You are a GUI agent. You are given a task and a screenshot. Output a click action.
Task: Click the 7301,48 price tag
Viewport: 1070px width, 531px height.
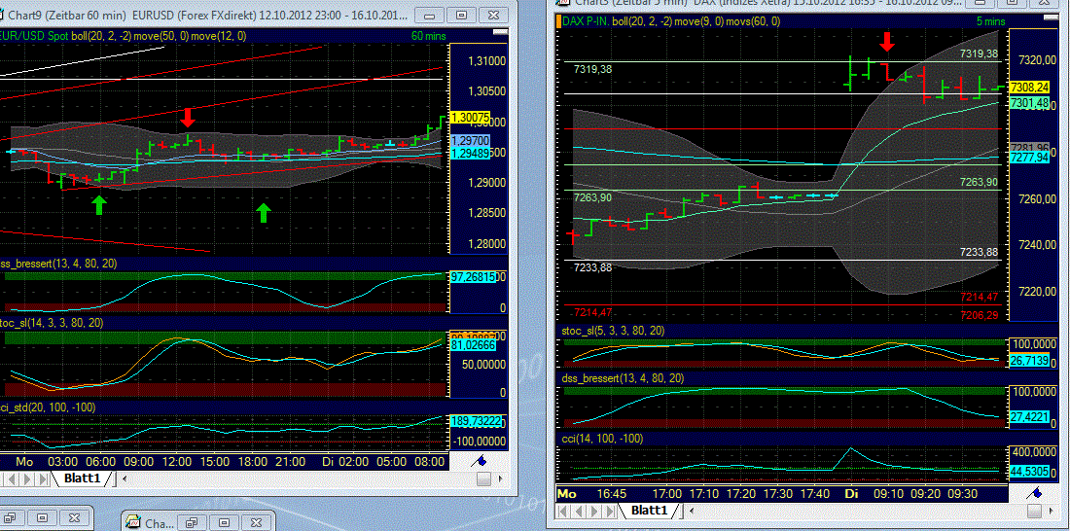click(1030, 103)
